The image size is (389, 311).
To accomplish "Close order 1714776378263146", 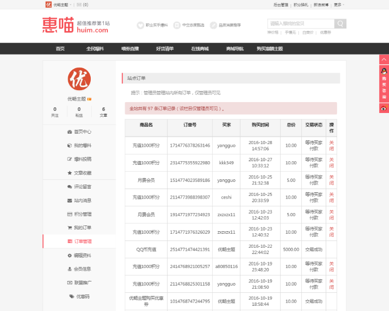I will [331, 146].
